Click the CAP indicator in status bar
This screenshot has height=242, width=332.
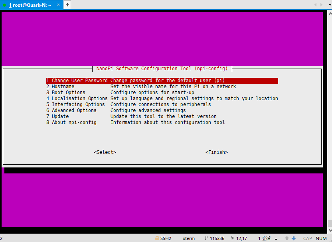coord(307,238)
